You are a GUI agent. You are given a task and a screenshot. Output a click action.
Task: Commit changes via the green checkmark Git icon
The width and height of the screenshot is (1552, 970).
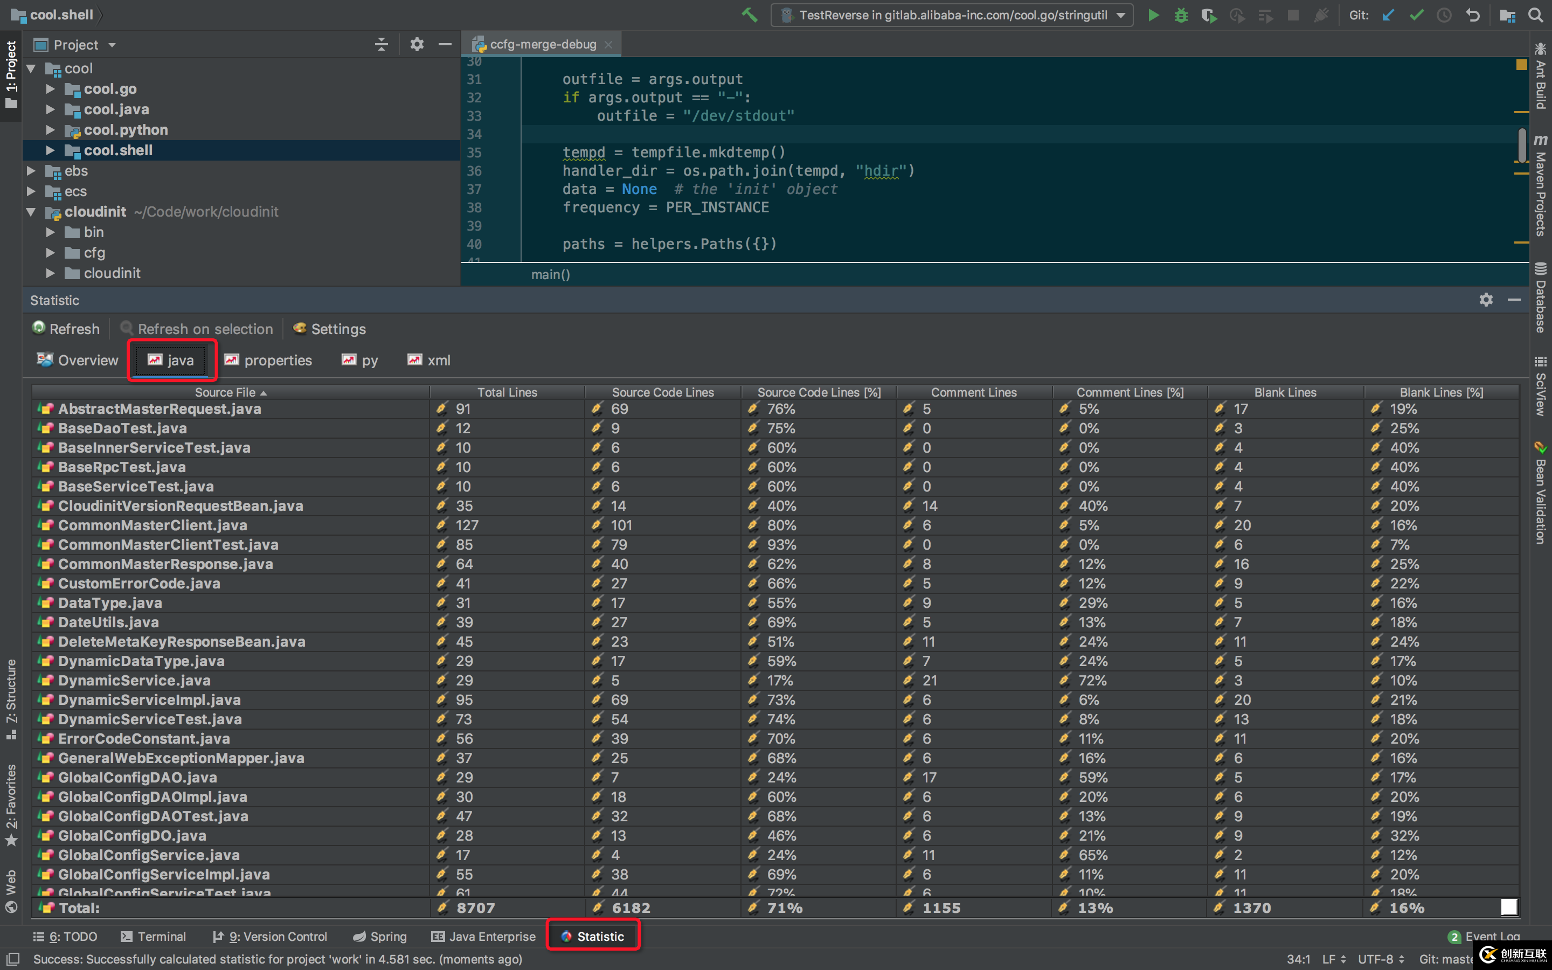point(1416,15)
